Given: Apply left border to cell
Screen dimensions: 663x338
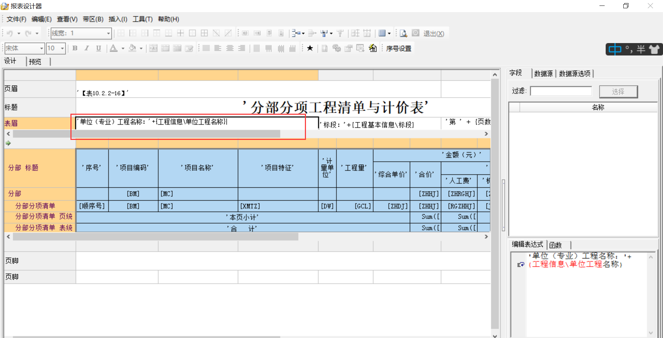Looking at the screenshot, I should point(133,33).
